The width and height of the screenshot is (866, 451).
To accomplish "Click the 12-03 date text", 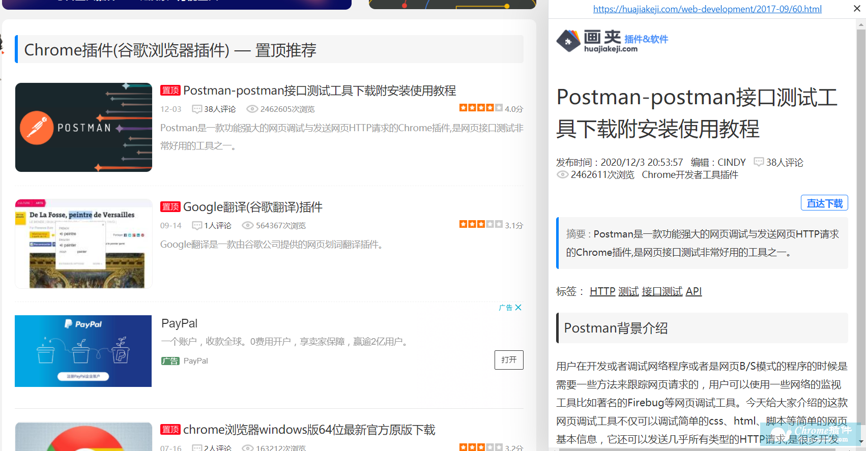I will click(171, 109).
